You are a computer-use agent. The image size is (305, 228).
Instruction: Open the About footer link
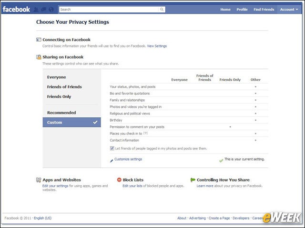tap(182, 218)
